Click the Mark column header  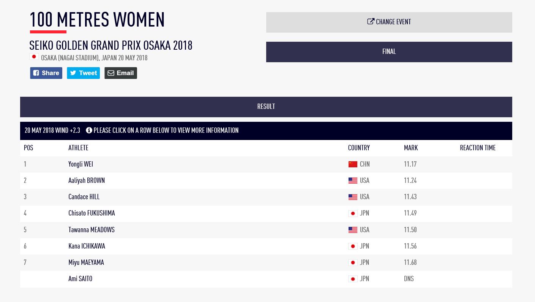coord(411,148)
